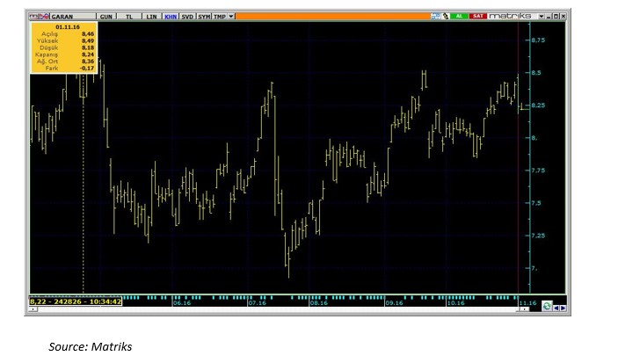The height and width of the screenshot is (363, 618).
Task: Click the 7,25 price axis label
Action: pyautogui.click(x=538, y=236)
